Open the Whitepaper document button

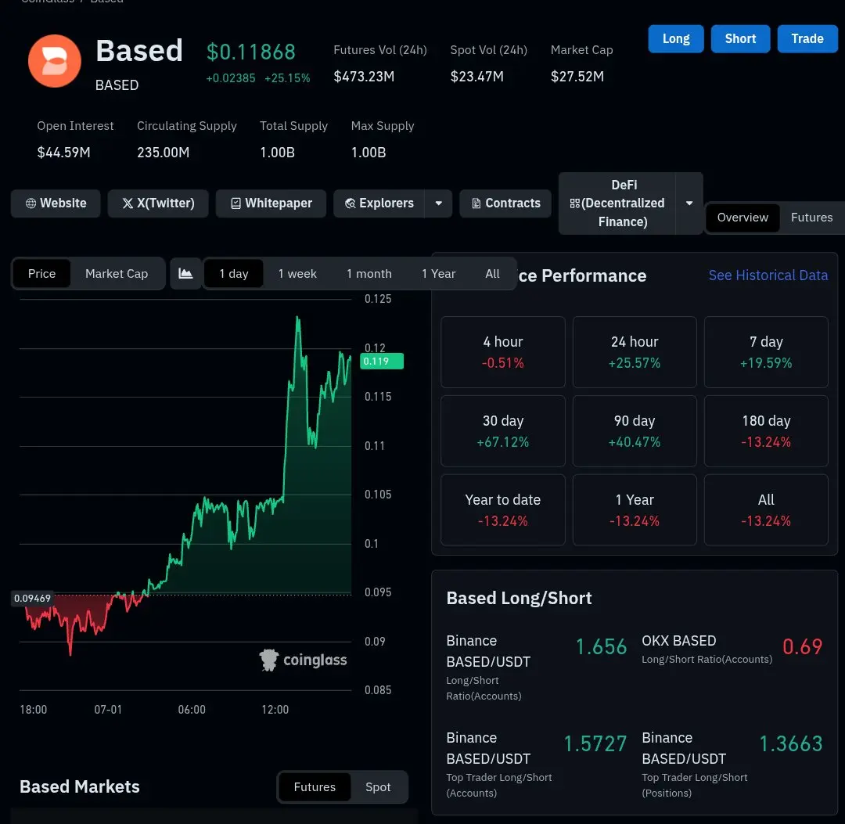click(271, 203)
